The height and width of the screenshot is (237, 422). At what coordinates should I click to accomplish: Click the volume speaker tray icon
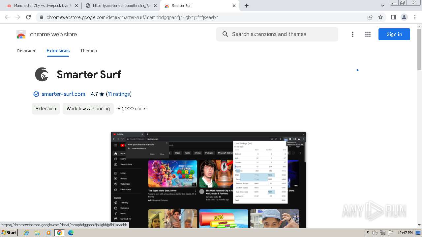[375, 233]
